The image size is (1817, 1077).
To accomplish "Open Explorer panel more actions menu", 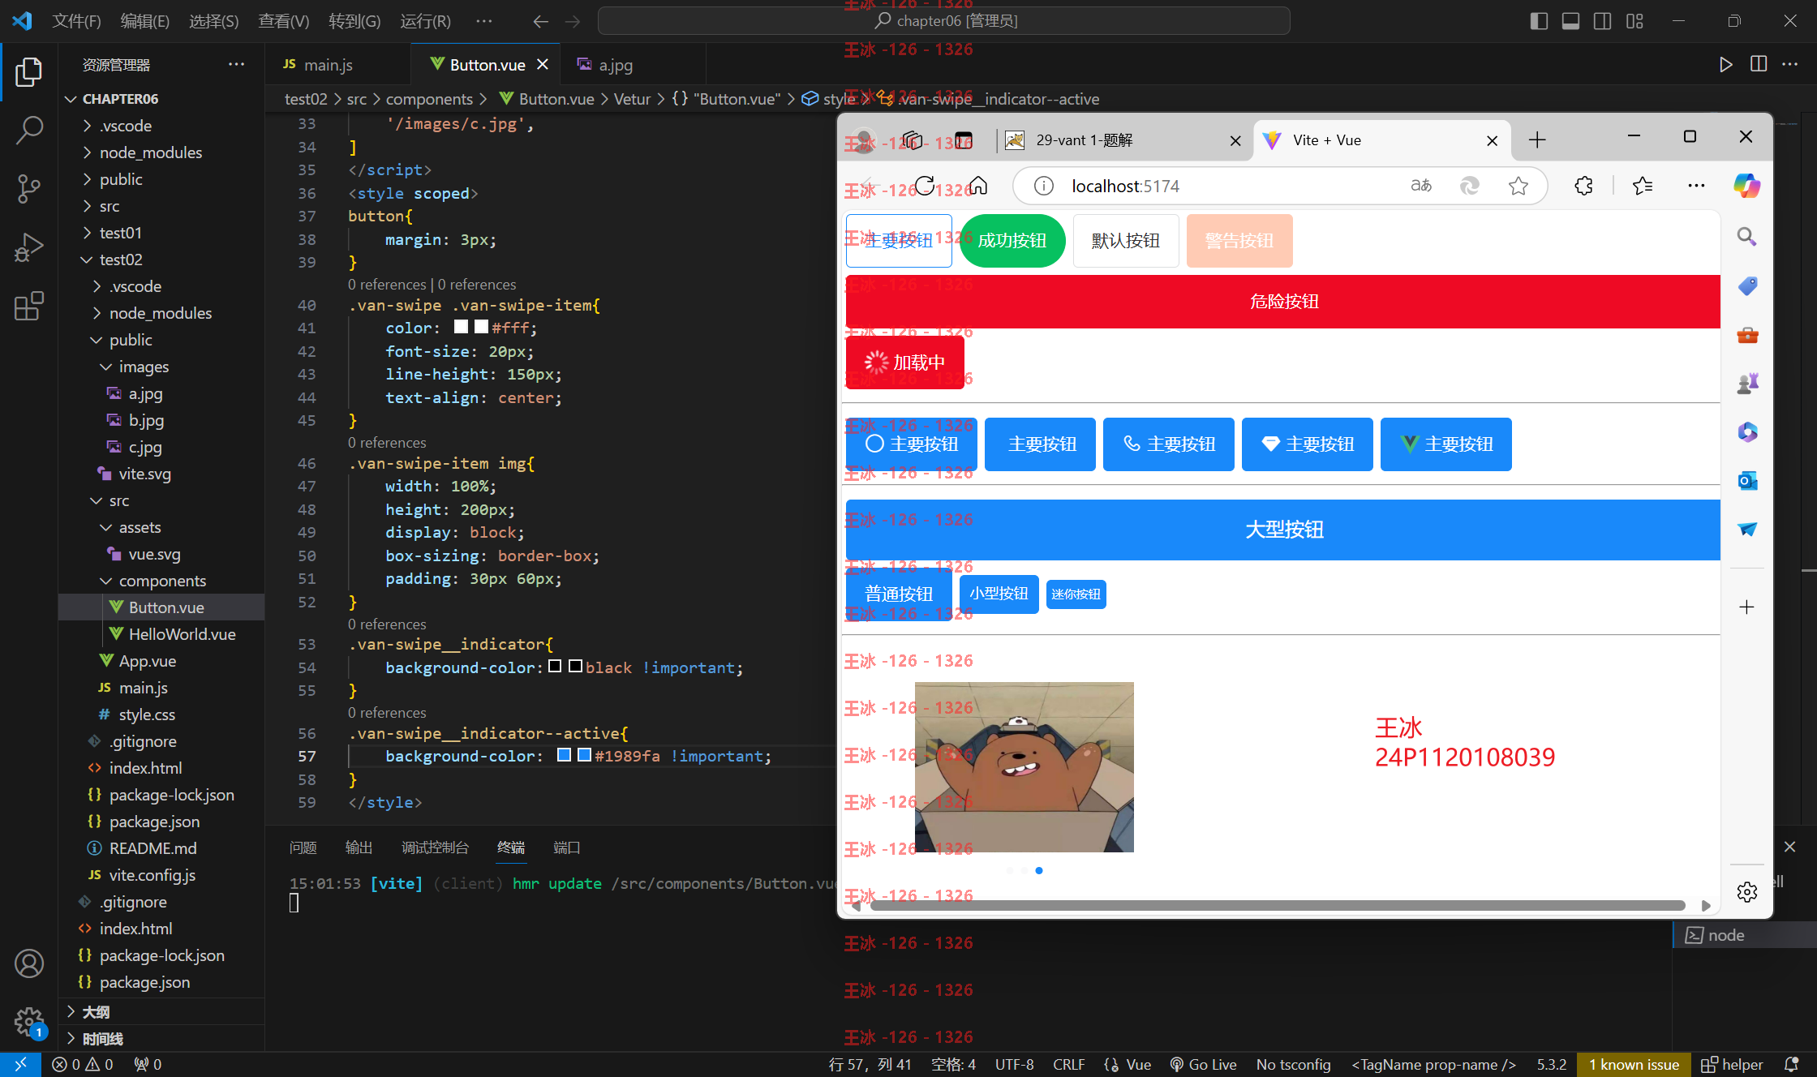I will point(236,64).
